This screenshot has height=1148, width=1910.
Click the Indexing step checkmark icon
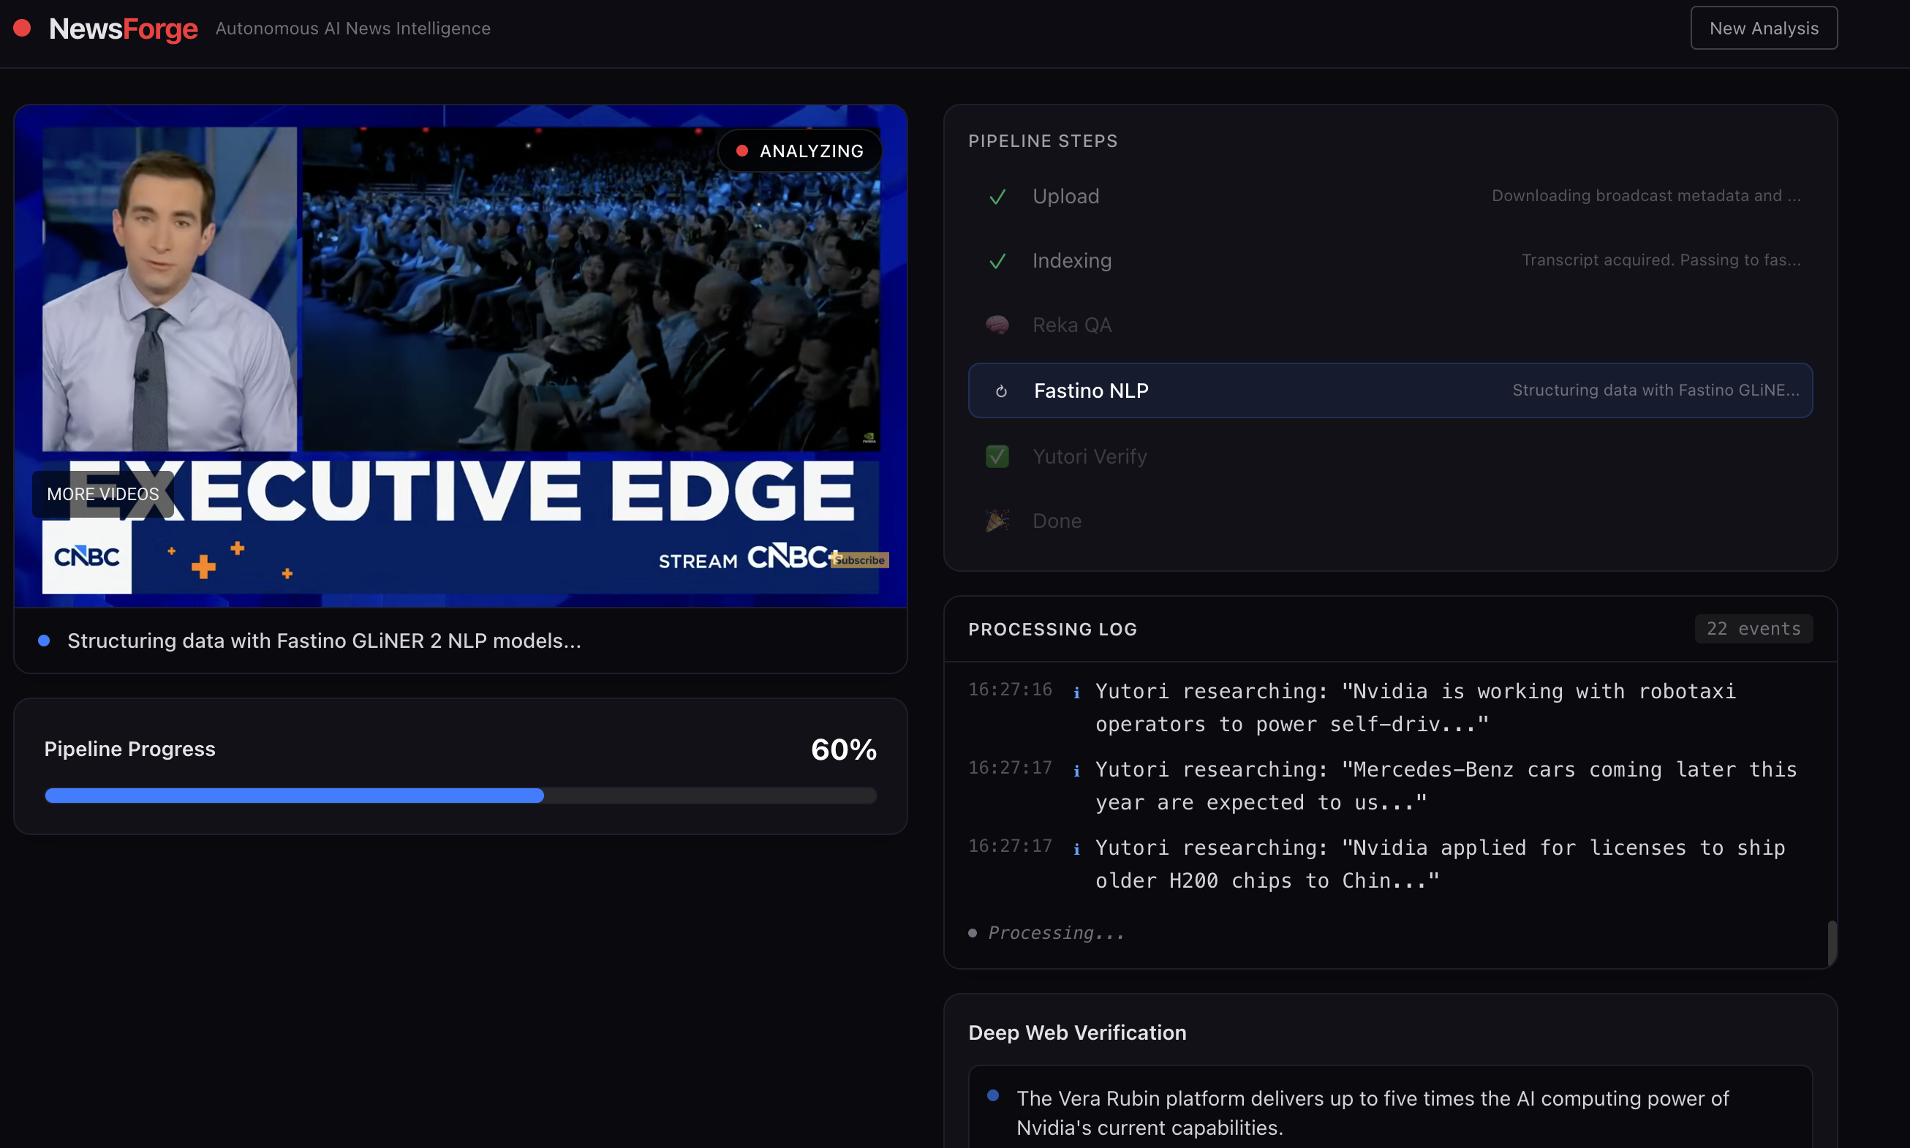pyautogui.click(x=997, y=262)
